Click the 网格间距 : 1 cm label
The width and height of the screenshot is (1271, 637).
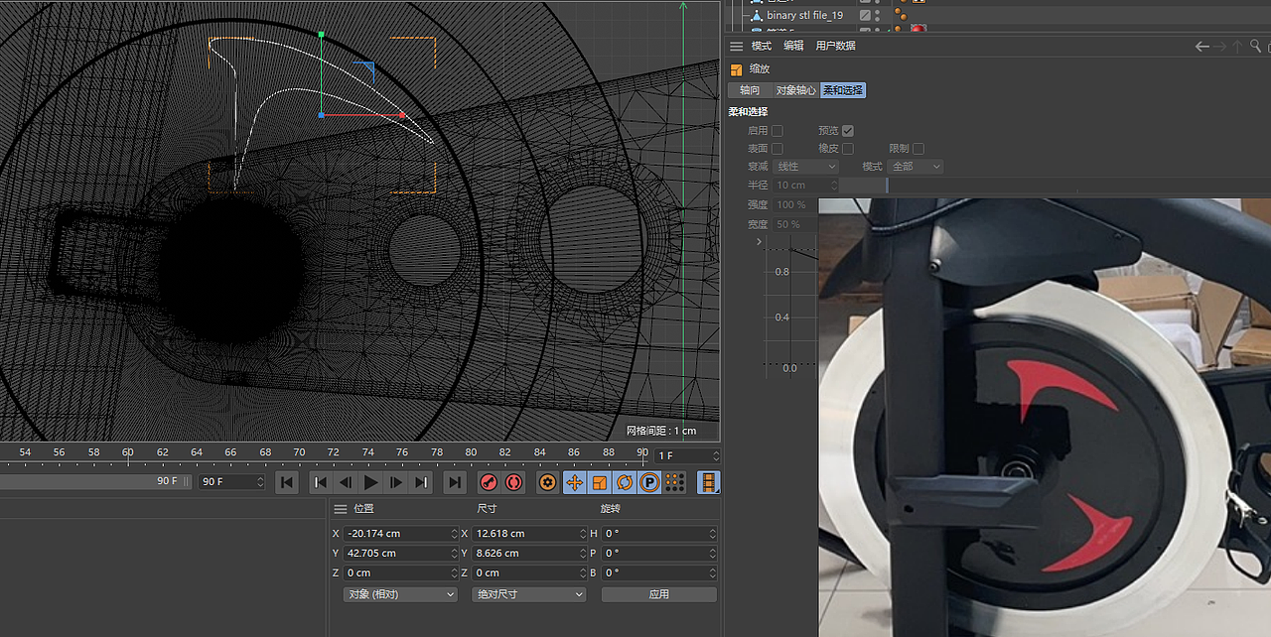[x=661, y=431]
